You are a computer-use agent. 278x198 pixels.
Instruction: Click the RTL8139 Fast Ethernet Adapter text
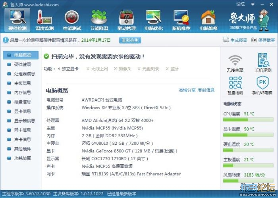[131, 174]
